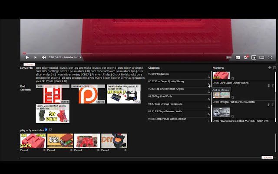Click the clipboard icon beside the boards marker thumbnail
278x174 pixels.
(232, 97)
